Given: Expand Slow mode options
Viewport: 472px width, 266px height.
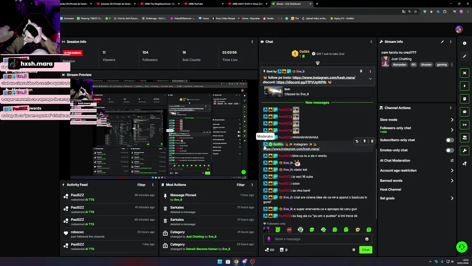Looking at the screenshot, I should [x=452, y=120].
